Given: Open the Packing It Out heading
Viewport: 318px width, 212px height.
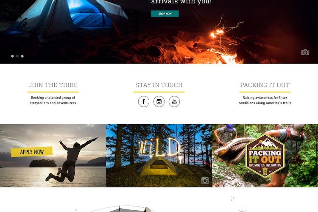Looking at the screenshot, I should click(265, 85).
